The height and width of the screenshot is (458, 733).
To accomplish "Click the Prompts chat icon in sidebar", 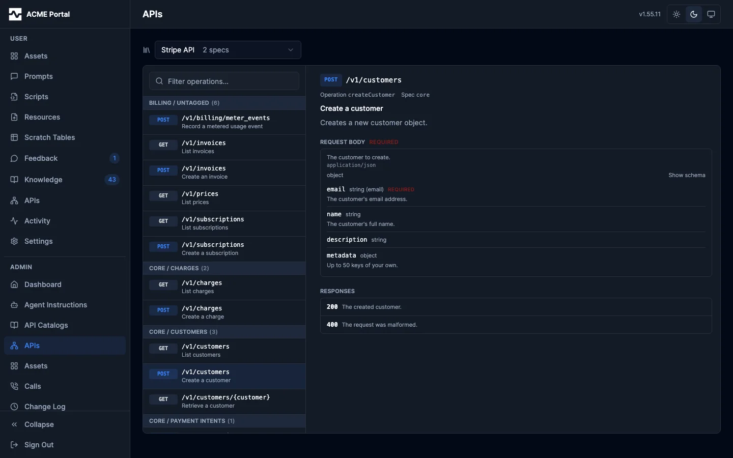I will [14, 76].
